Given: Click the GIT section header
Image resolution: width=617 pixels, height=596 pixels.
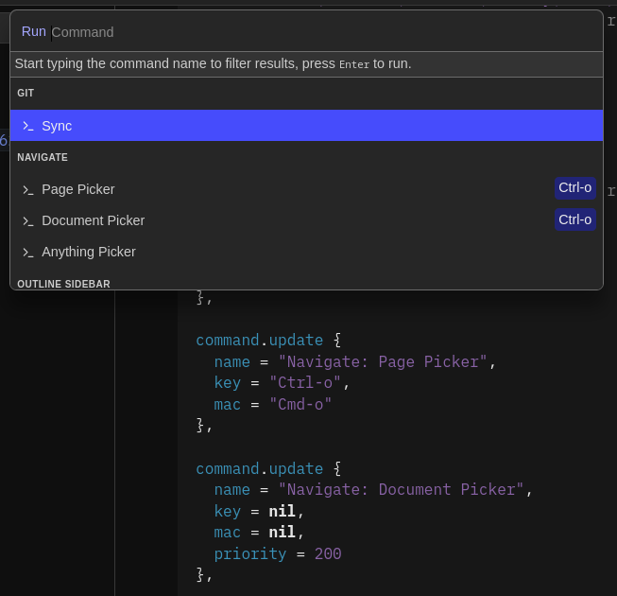Looking at the screenshot, I should pyautogui.click(x=26, y=93).
